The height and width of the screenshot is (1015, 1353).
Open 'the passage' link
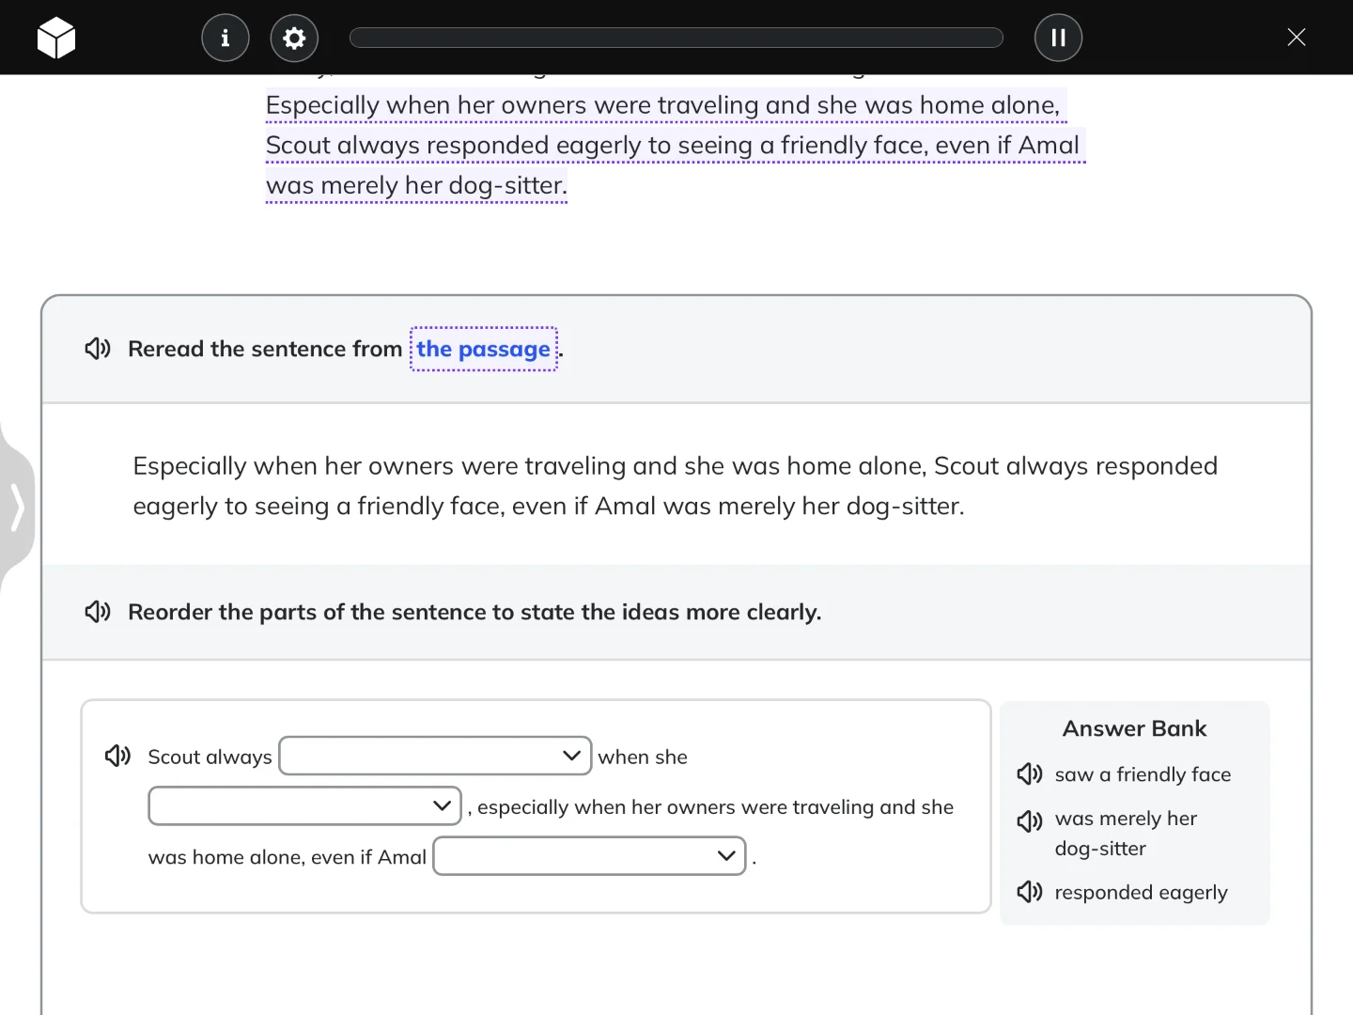[x=484, y=349]
